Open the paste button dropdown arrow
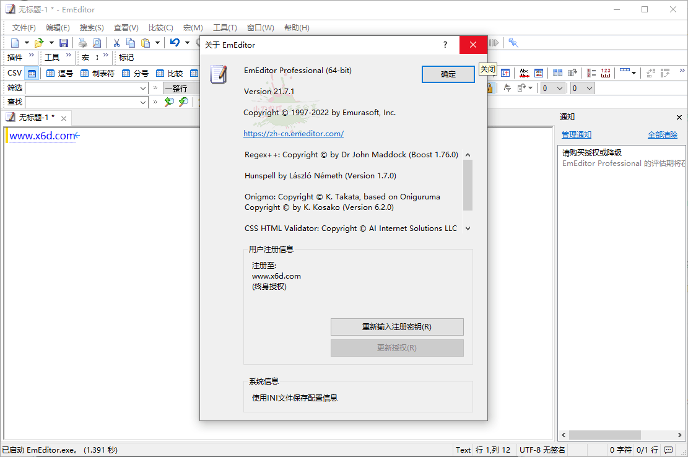The height and width of the screenshot is (457, 688). pyautogui.click(x=157, y=42)
